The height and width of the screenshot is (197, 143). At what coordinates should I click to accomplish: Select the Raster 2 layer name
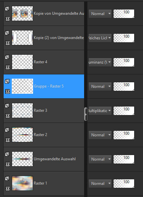[40, 135]
